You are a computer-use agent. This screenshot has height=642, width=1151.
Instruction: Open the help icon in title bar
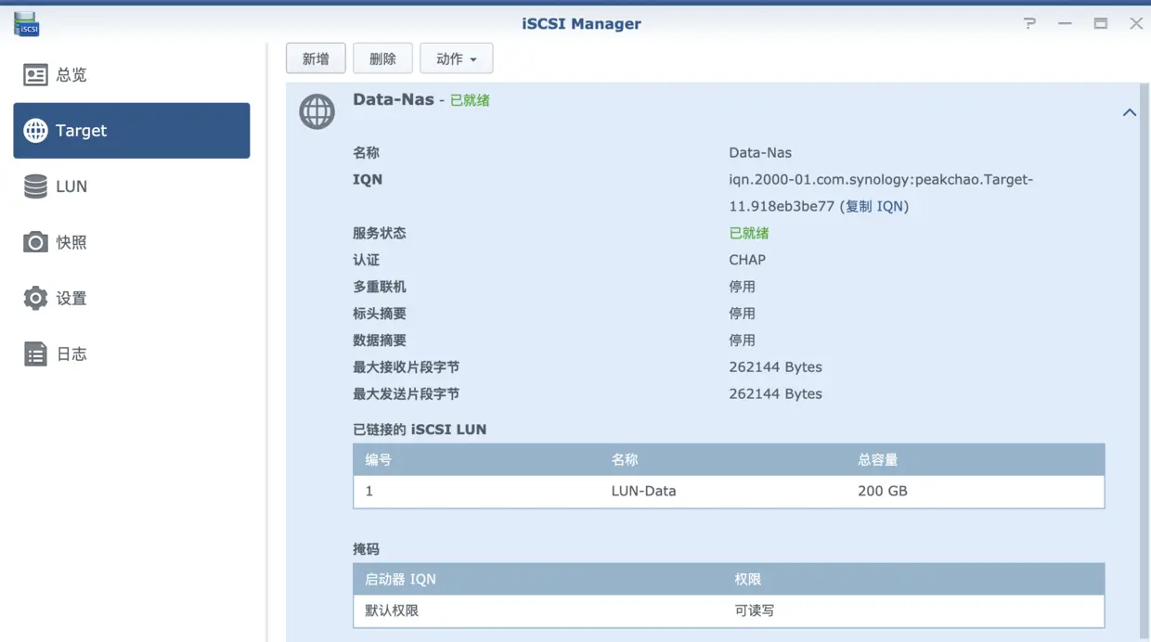click(1028, 23)
